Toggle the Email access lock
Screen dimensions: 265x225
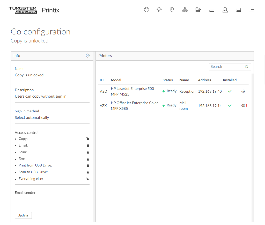(x=88, y=146)
